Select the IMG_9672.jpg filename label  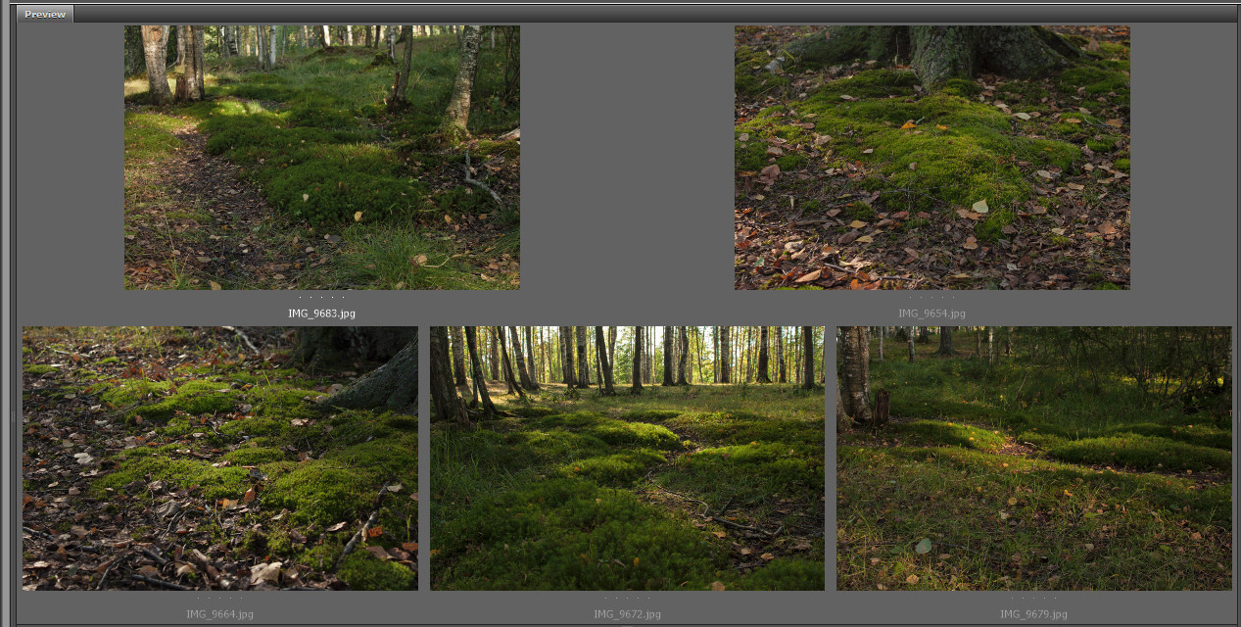point(627,614)
